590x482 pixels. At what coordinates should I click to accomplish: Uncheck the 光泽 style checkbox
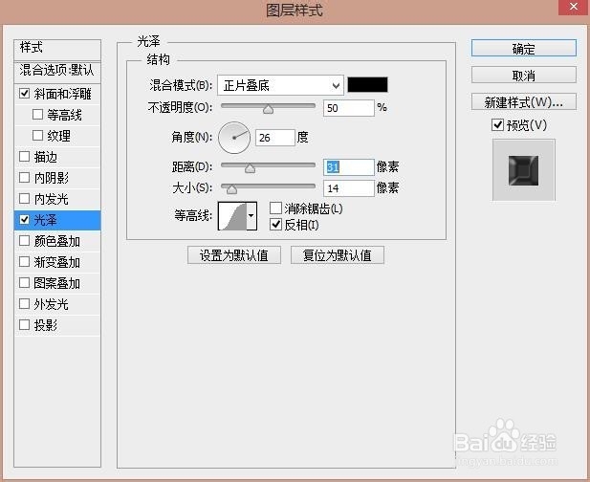(25, 219)
